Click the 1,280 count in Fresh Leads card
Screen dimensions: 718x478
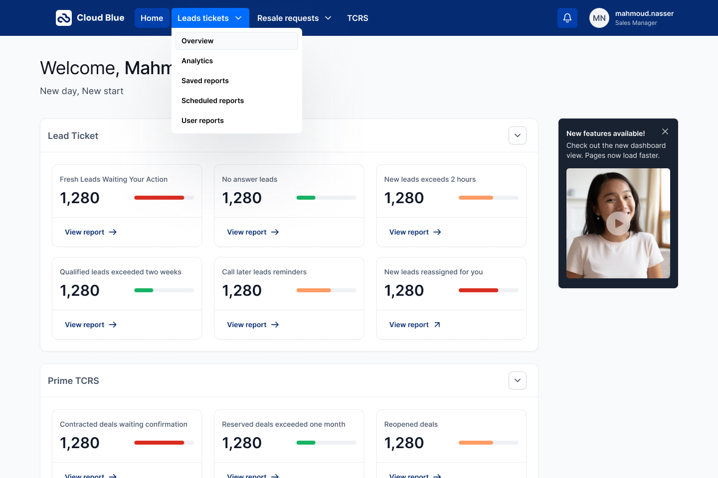click(x=80, y=198)
